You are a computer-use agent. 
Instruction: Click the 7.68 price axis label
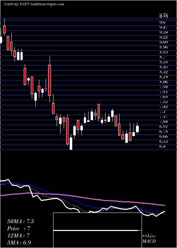coord(164,97)
